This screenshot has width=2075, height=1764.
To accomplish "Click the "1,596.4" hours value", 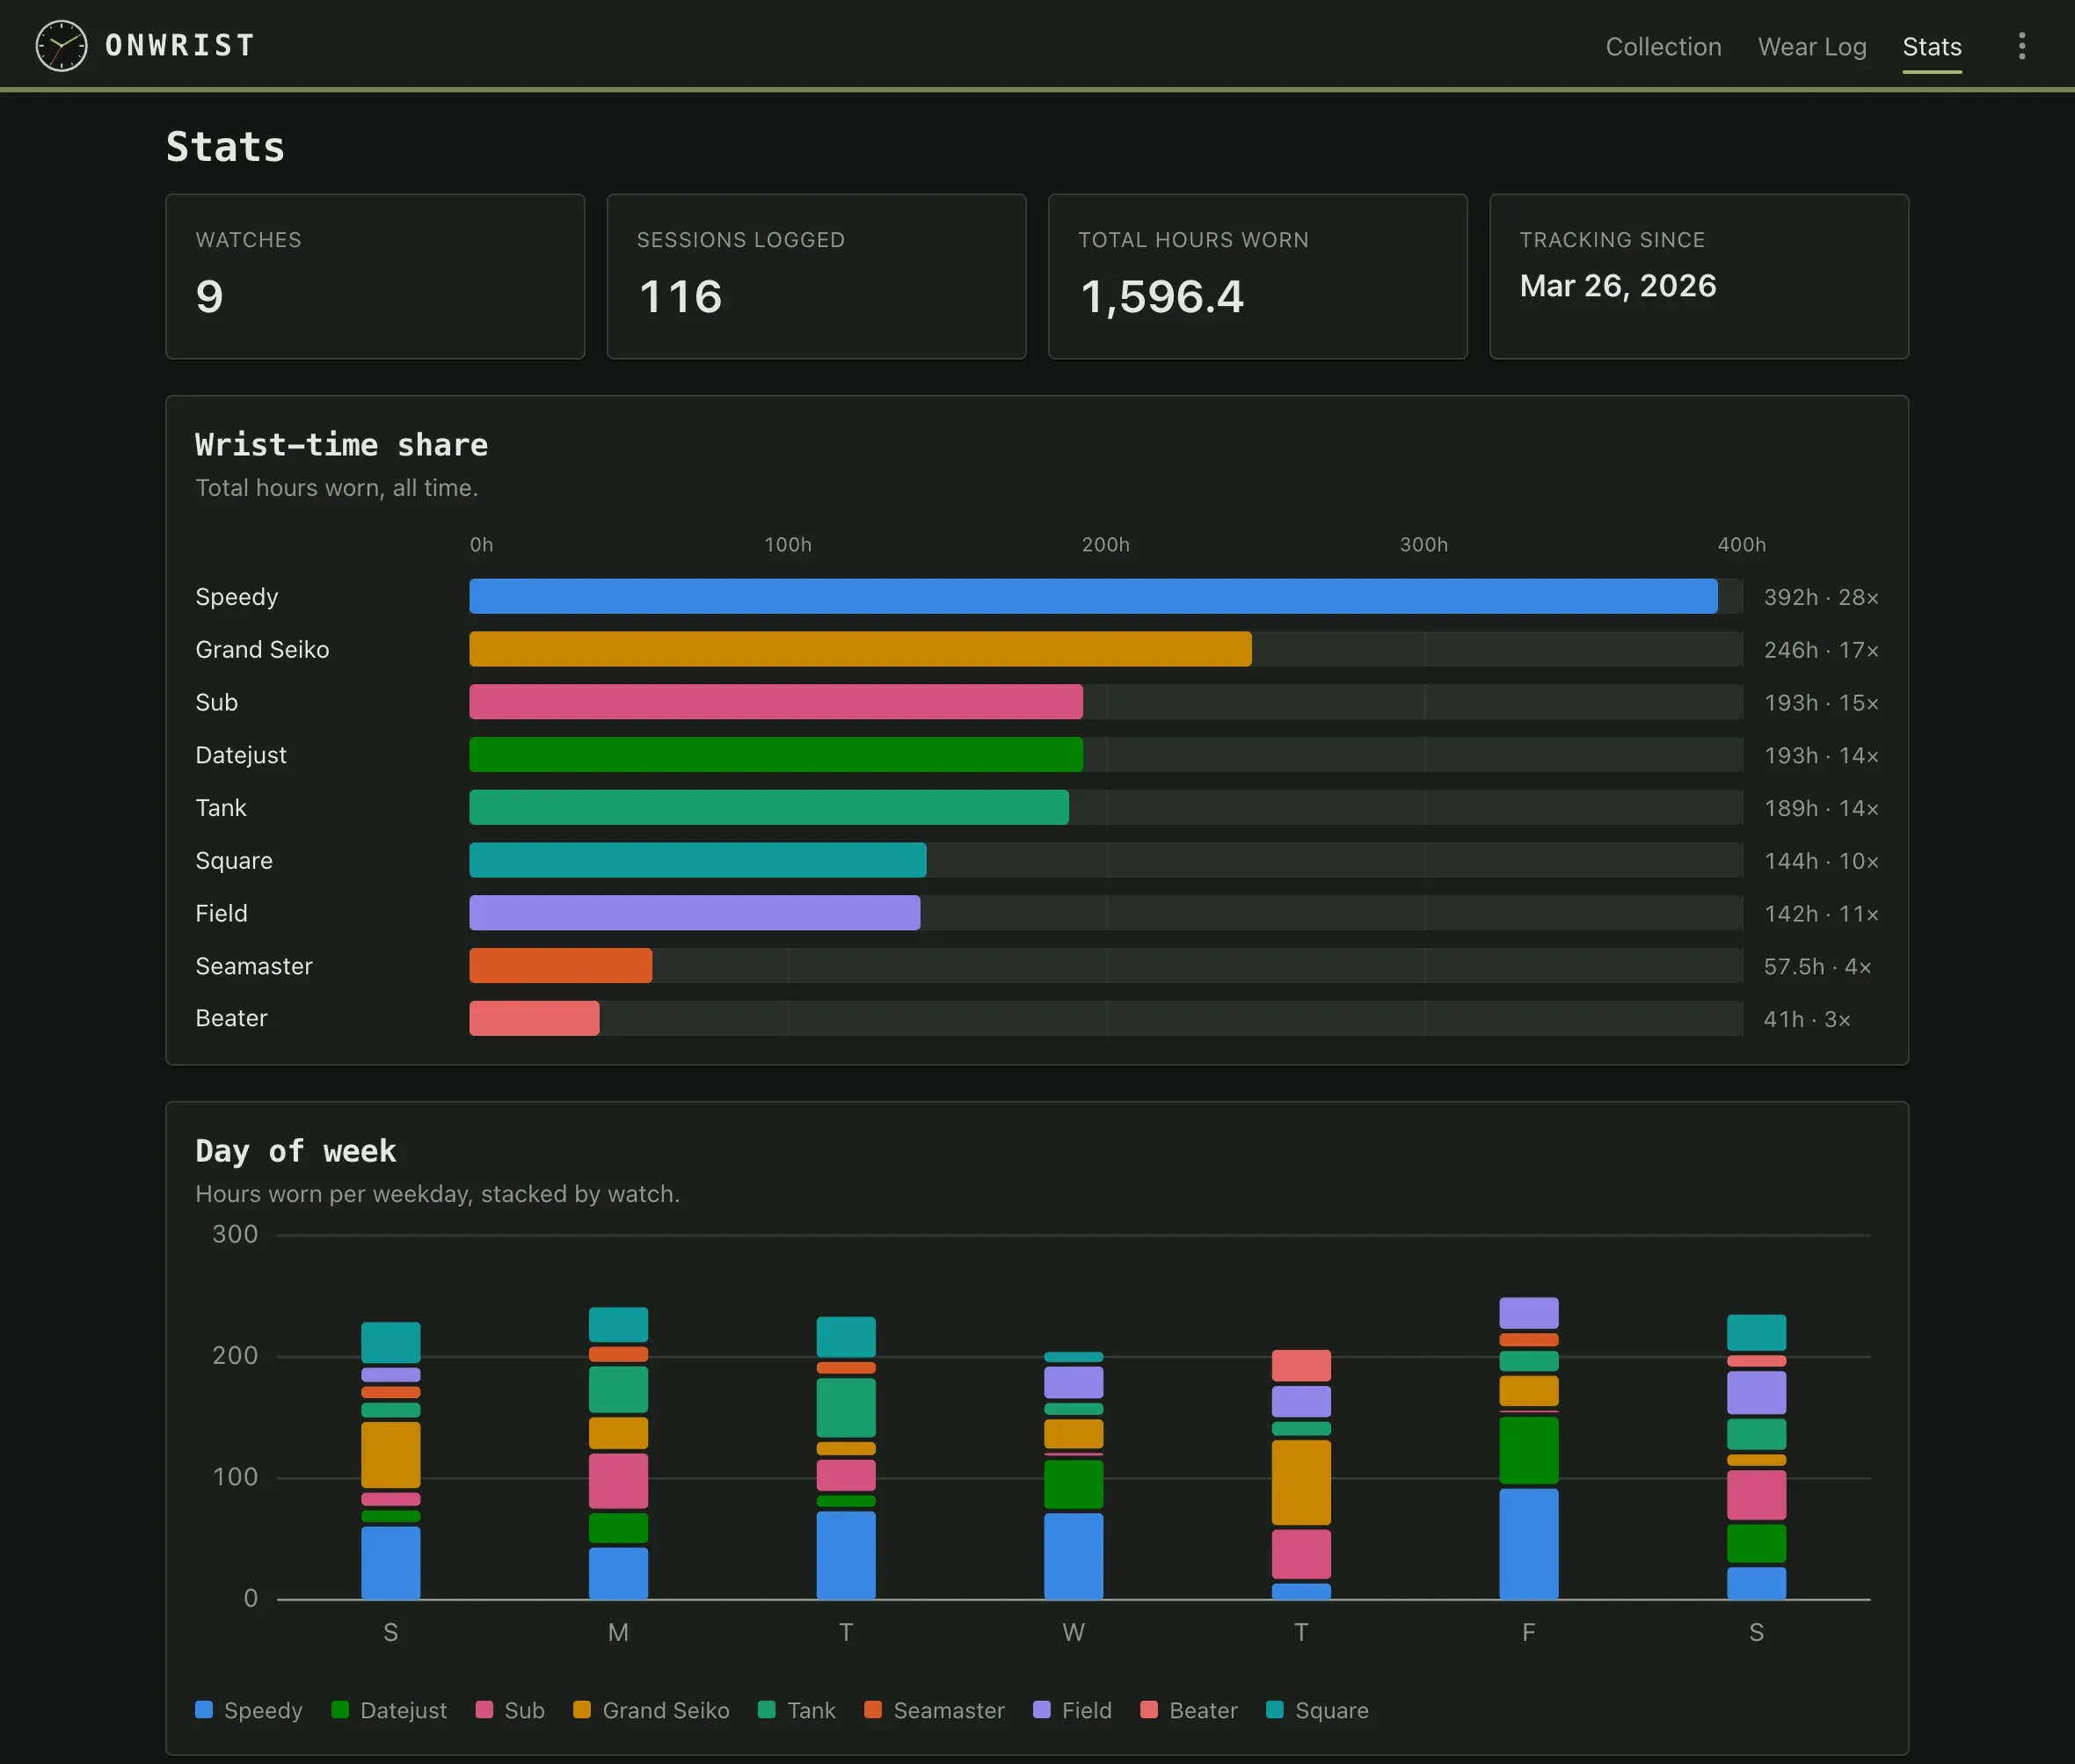I will (1162, 297).
